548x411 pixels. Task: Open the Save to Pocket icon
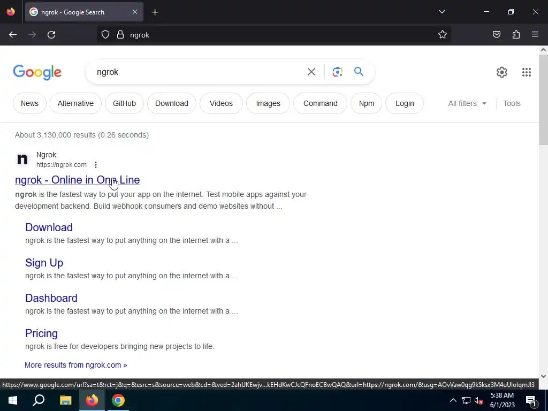click(496, 34)
